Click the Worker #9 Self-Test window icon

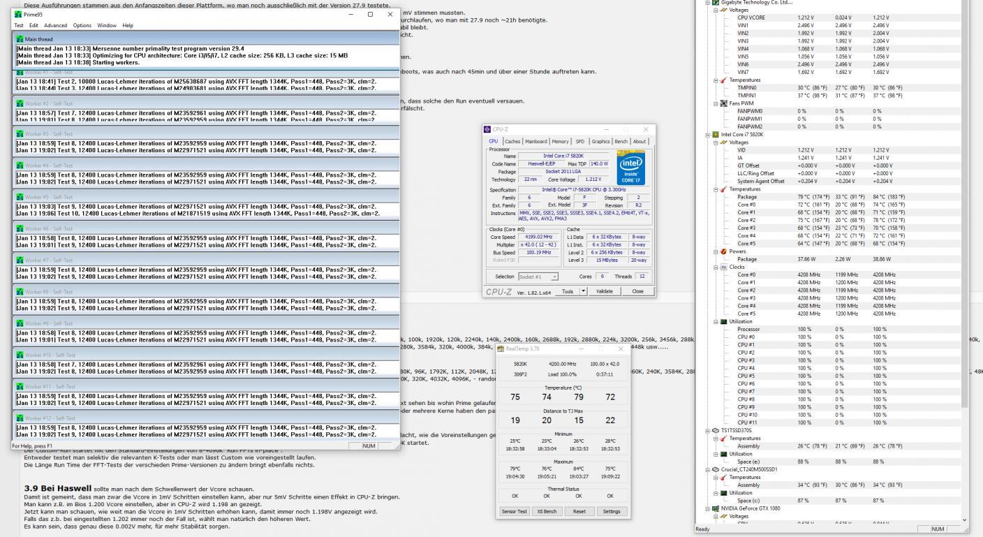(x=20, y=323)
